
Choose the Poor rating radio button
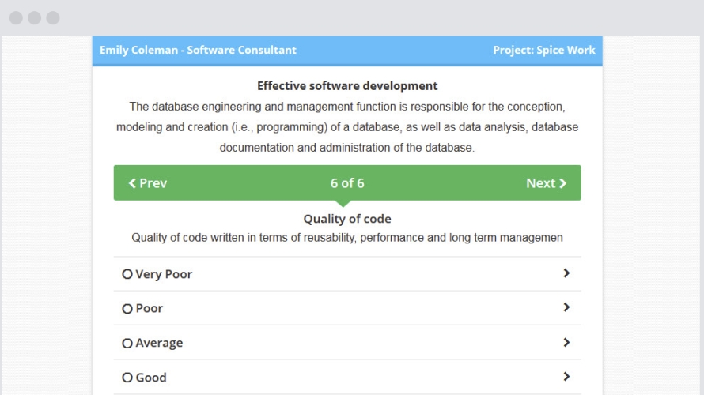[x=127, y=309]
